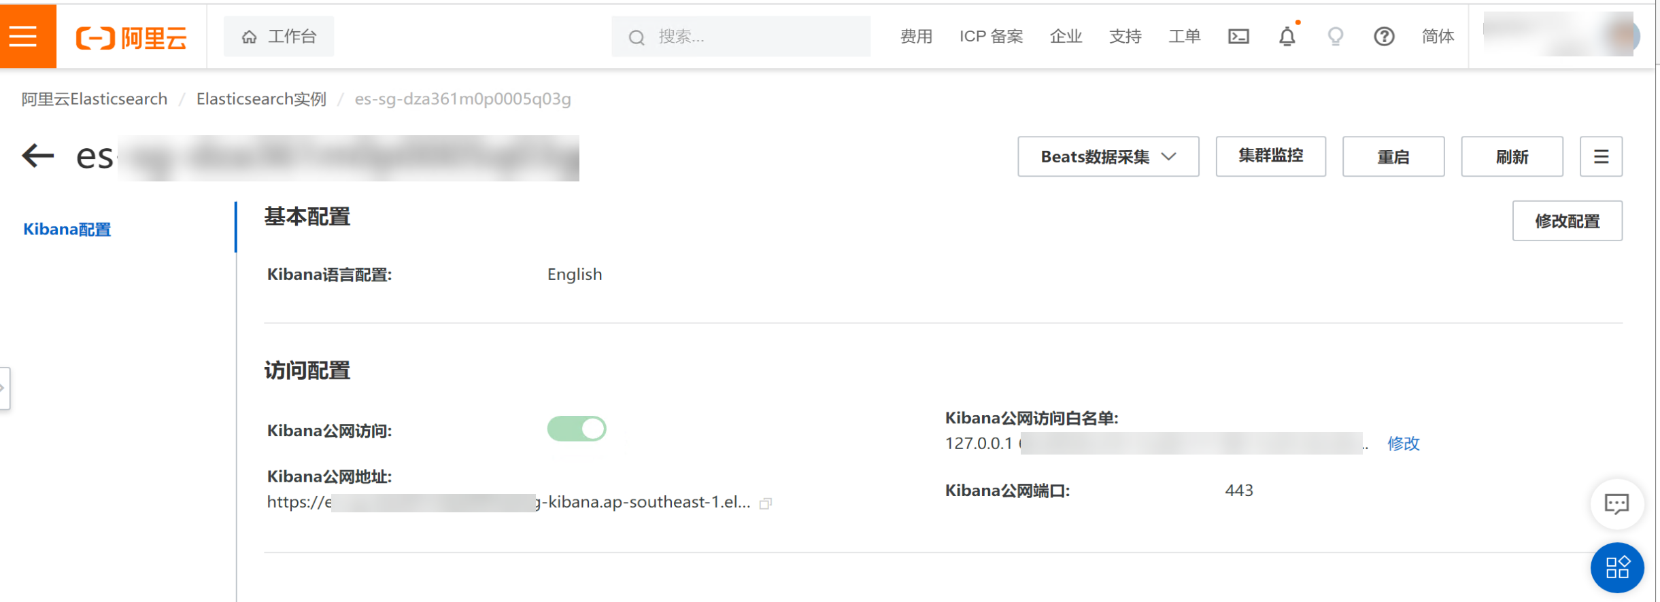Expand the Beats数据采集 dropdown

tap(1108, 157)
